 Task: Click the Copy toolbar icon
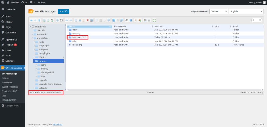pyautogui.click(x=76, y=20)
